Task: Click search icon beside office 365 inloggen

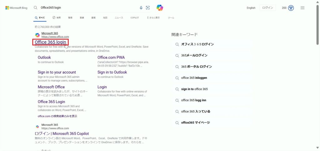Action: (177, 78)
